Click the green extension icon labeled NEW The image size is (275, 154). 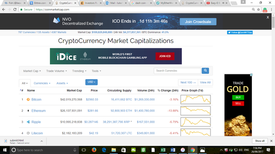click(x=265, y=10)
